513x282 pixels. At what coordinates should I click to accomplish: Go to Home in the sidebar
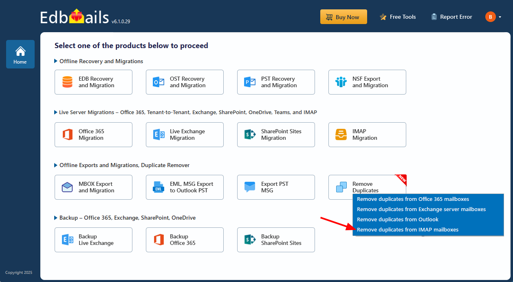point(20,54)
